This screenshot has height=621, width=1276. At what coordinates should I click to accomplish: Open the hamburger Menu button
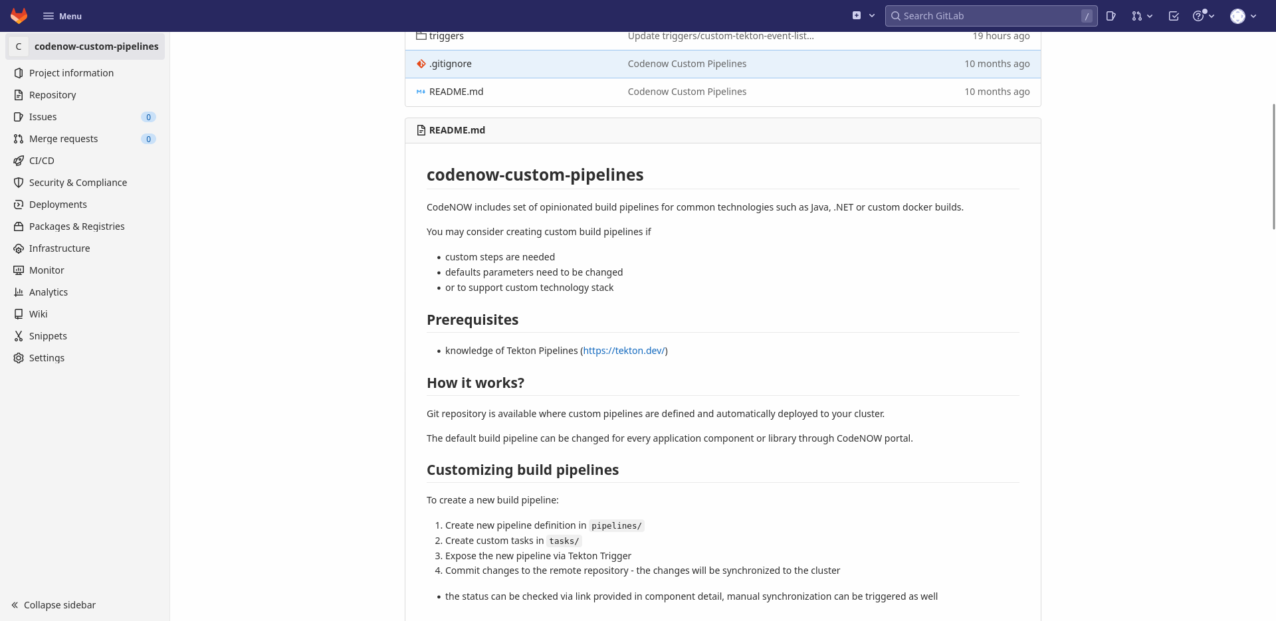62,16
